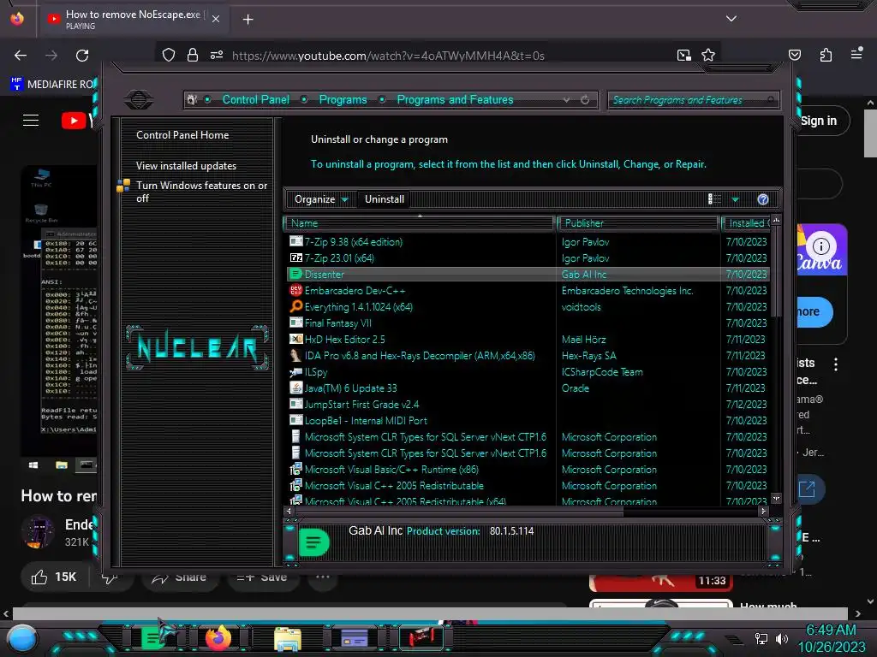Viewport: 877px width, 657px height.
Task: Click Programs and Features breadcrumb
Action: pos(455,99)
